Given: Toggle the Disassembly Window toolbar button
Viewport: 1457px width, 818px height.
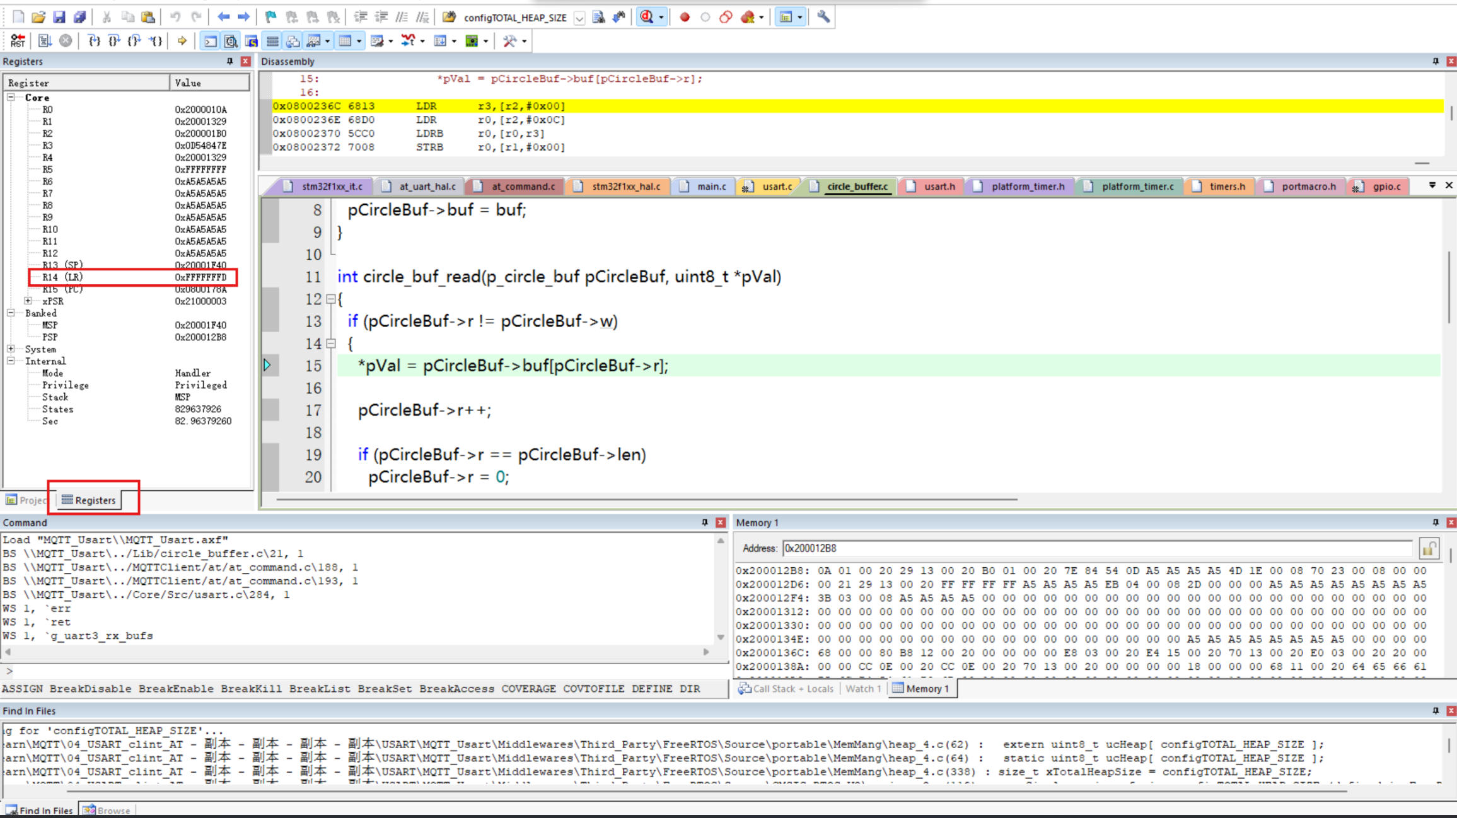Looking at the screenshot, I should [x=231, y=41].
